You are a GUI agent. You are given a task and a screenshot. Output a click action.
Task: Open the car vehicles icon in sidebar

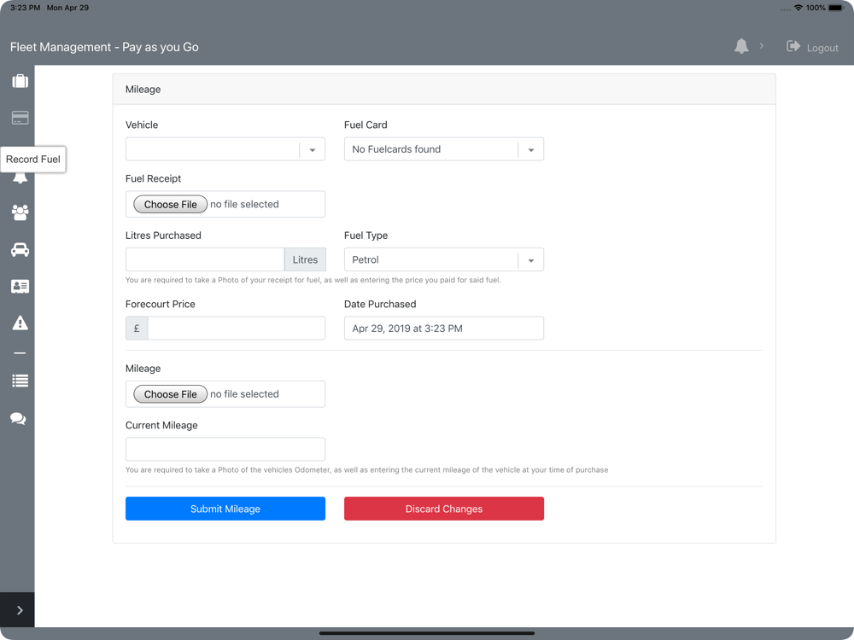pos(20,250)
